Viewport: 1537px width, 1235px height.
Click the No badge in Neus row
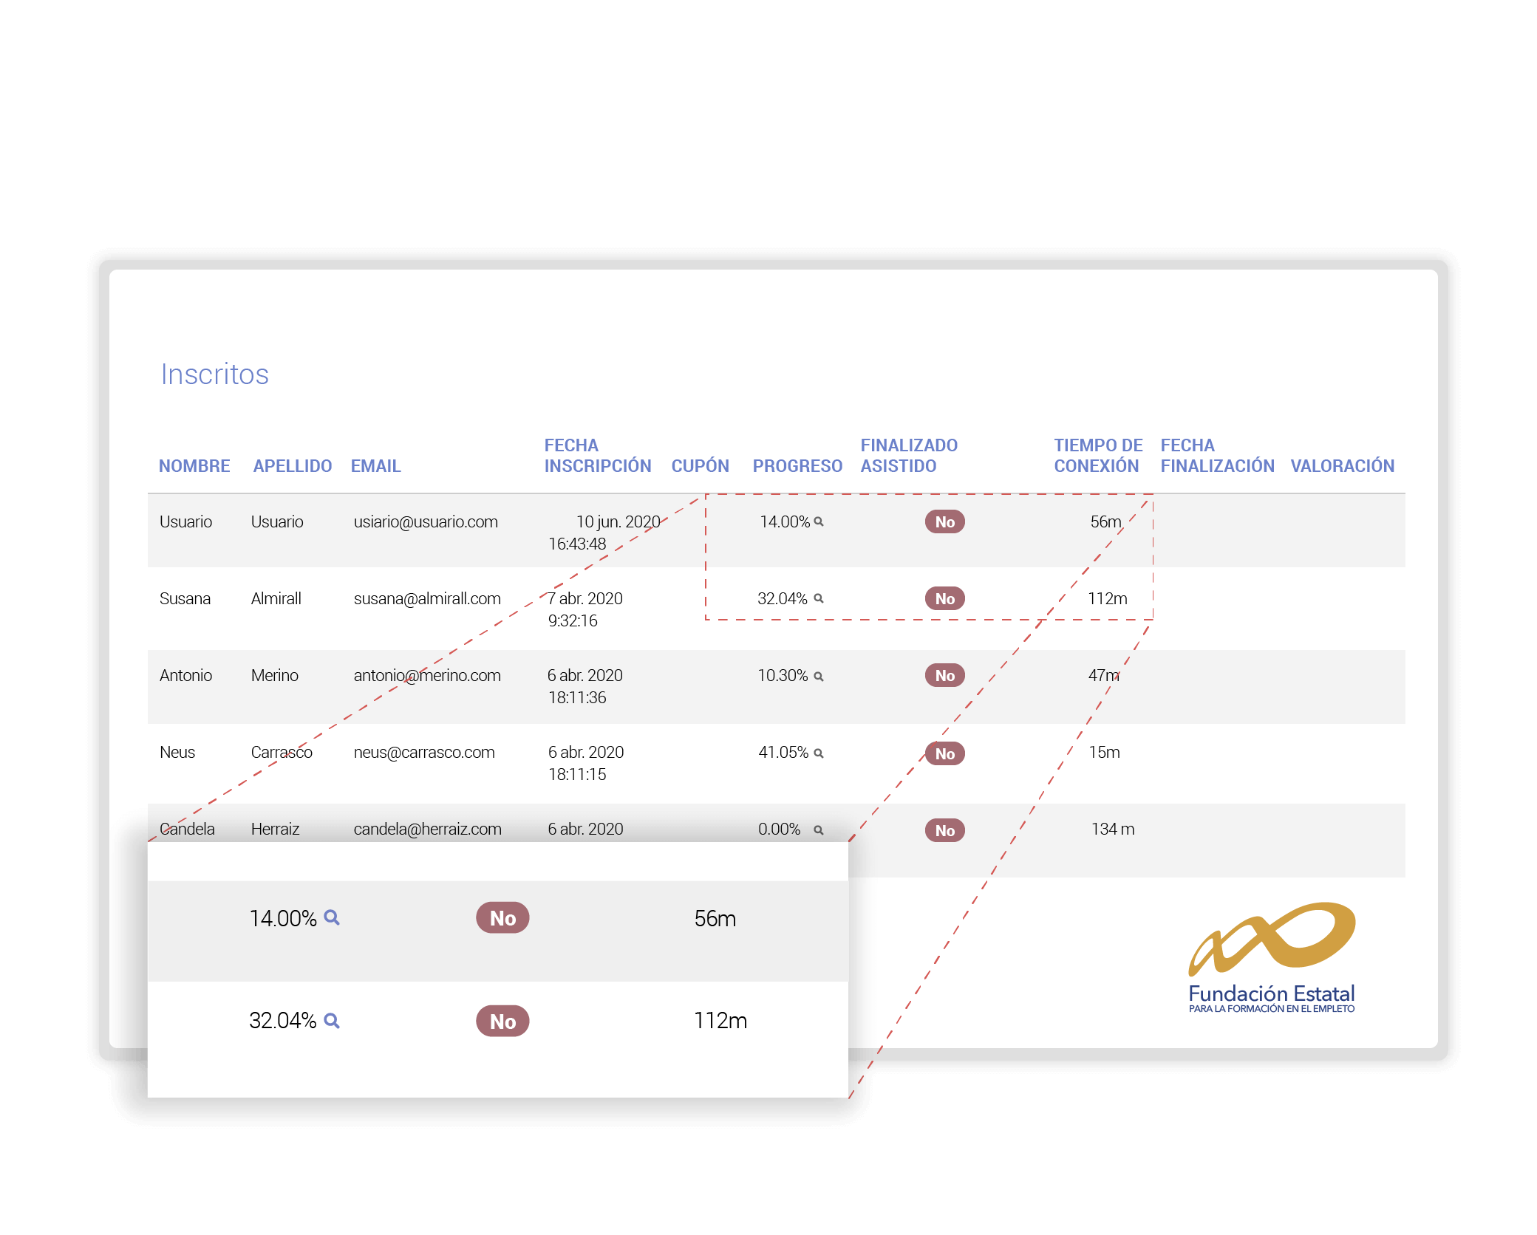(945, 753)
